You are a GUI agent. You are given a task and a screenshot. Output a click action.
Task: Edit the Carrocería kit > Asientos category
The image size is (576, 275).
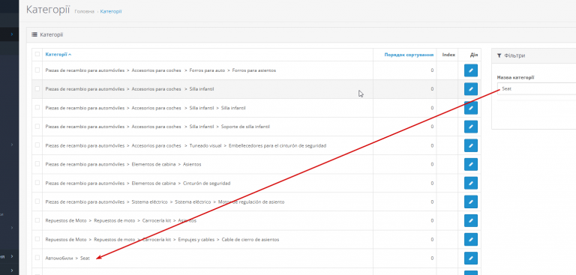tap(470, 220)
